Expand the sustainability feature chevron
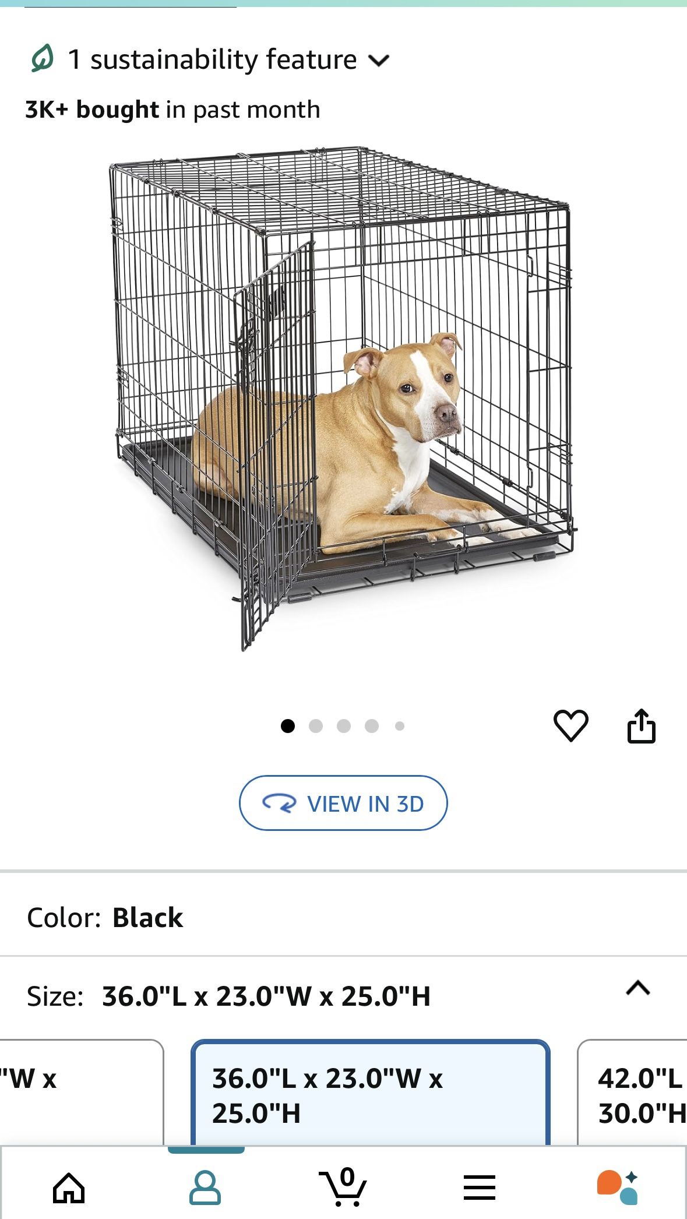Viewport: 687px width, 1219px height. [379, 60]
